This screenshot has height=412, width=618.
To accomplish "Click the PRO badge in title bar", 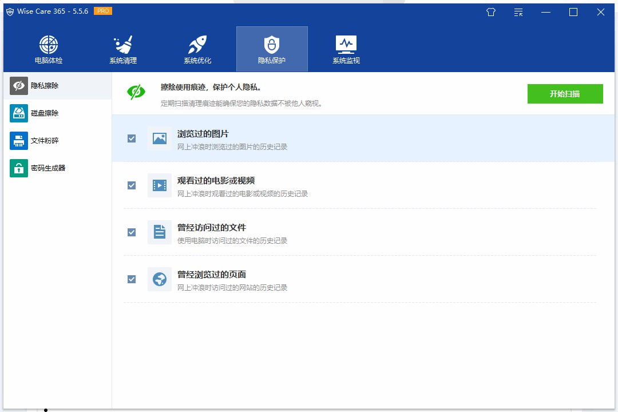I will pos(103,11).
